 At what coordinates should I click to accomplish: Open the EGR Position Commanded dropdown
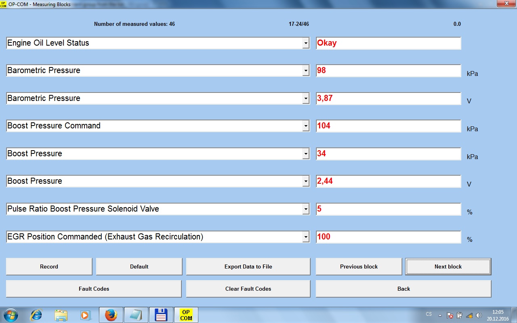click(x=306, y=237)
